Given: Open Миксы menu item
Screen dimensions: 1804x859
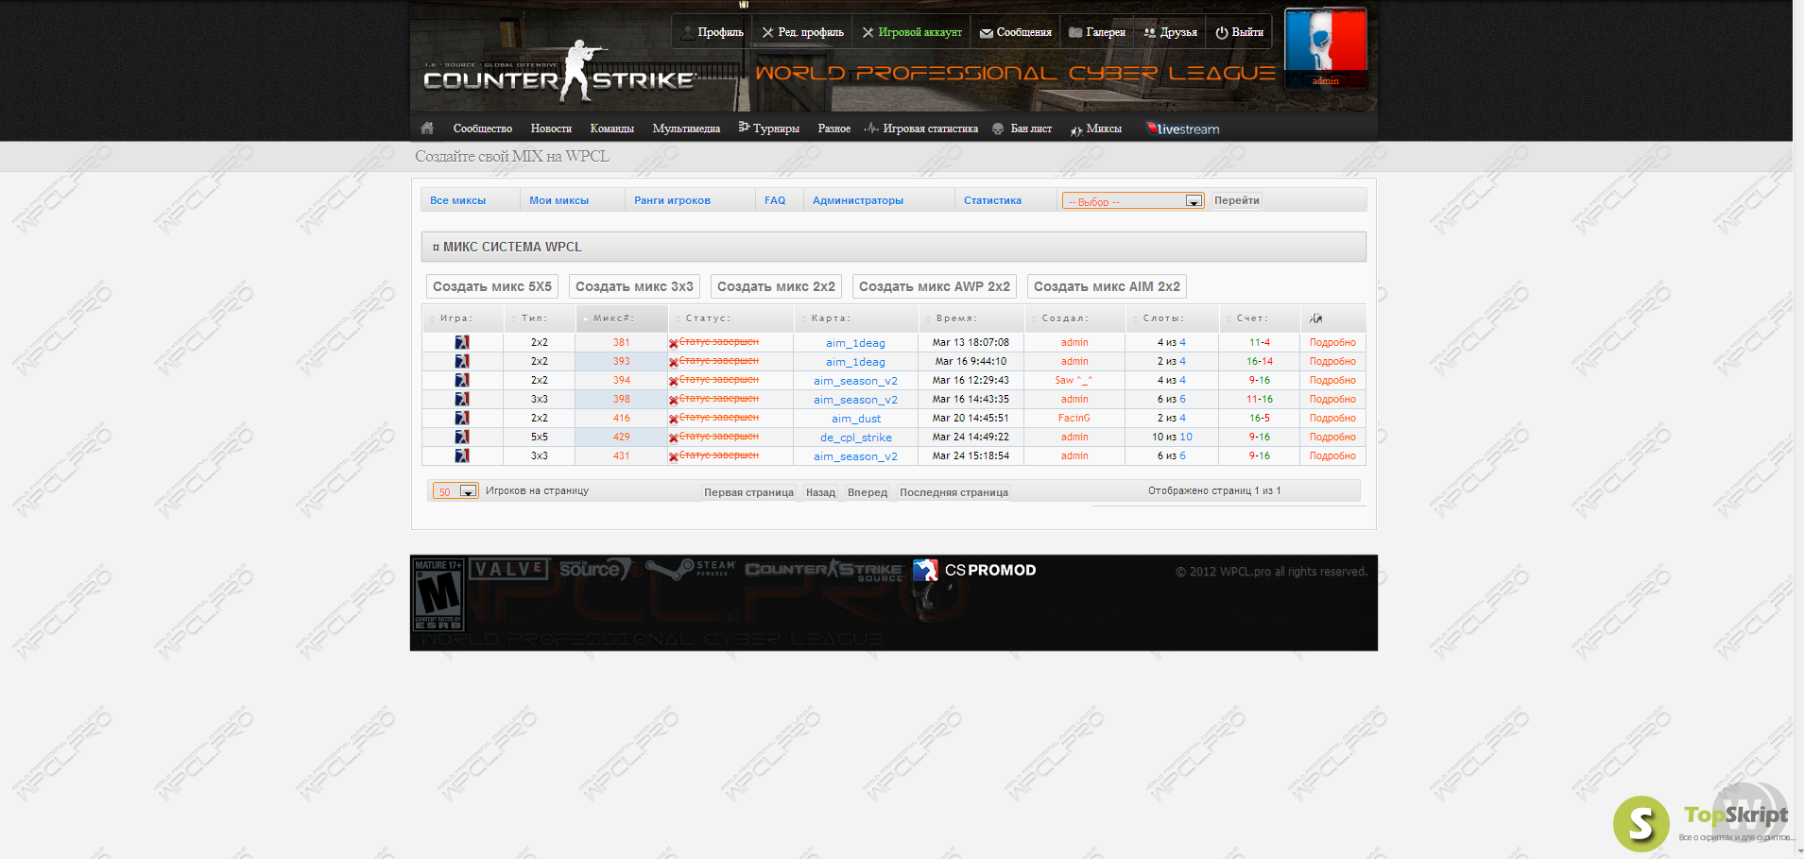Looking at the screenshot, I should [1096, 129].
